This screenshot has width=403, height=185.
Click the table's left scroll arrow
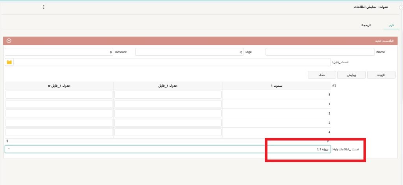tap(7, 141)
